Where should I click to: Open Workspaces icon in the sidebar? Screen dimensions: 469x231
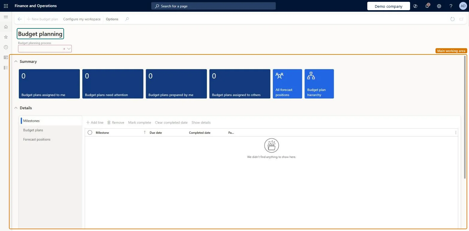pos(6,57)
